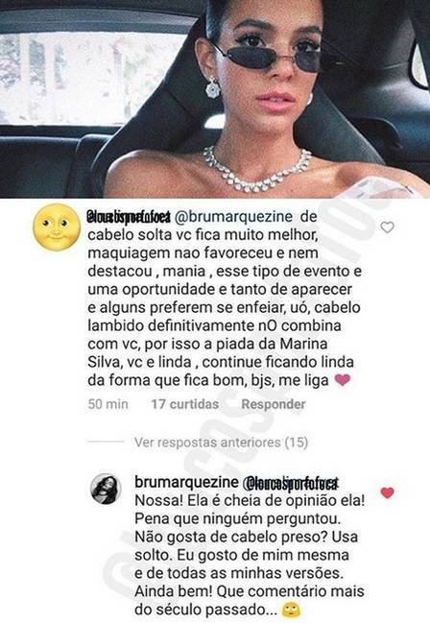Click the 'Responder' button
430x623 pixels.
[274, 404]
